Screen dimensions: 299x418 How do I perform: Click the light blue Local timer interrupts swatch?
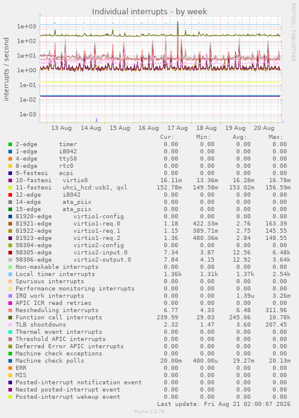click(10, 274)
